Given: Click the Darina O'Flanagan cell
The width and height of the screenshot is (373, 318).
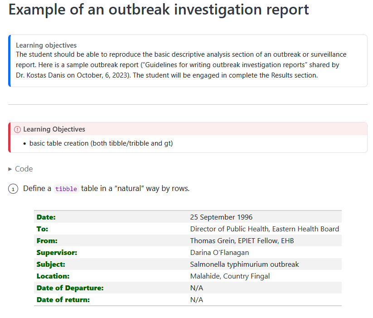Looking at the screenshot, I should point(219,253).
